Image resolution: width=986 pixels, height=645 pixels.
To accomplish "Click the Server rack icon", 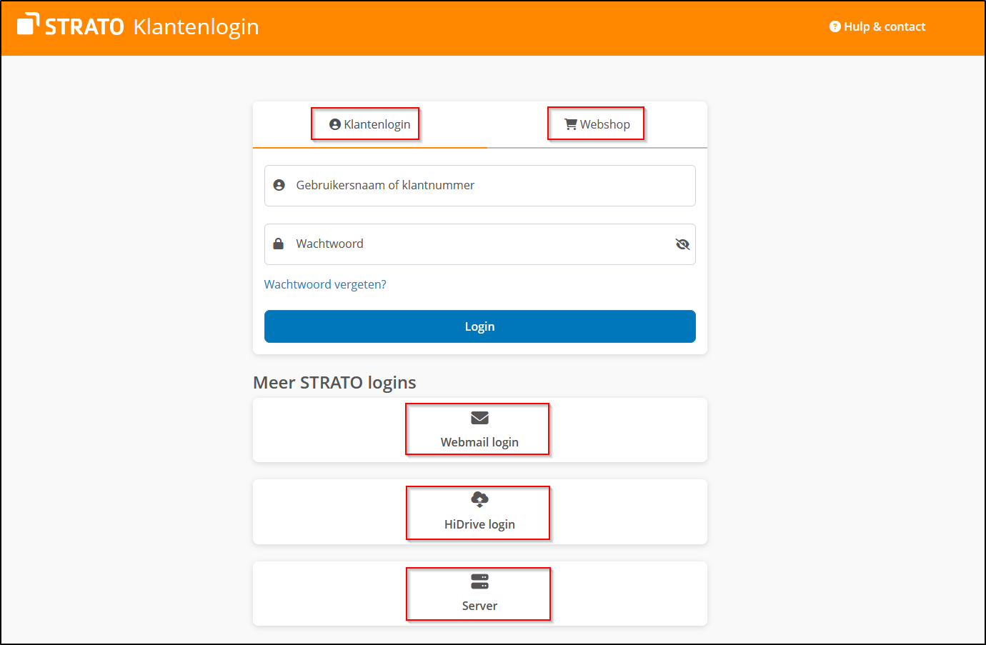I will tap(479, 581).
